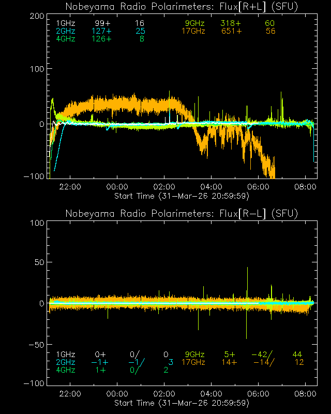Image resolution: width=331 pixels, height=414 pixels.
Task: Click the 08:00 time tick under bottom plot
Action: 305,394
